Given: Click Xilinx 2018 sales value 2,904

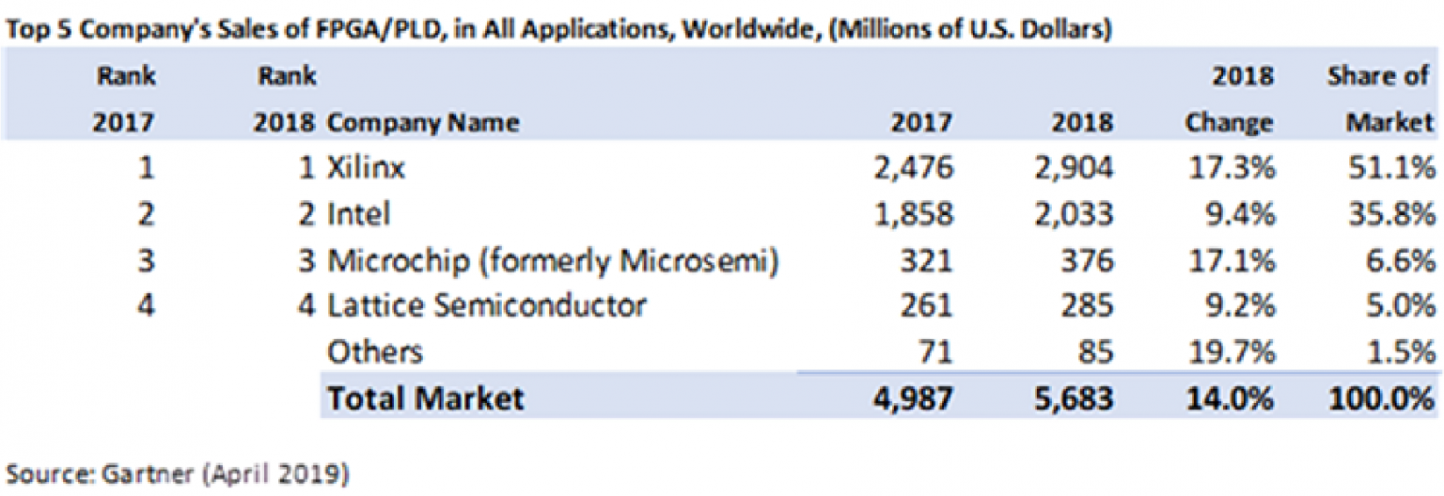Looking at the screenshot, I should pos(1071,169).
